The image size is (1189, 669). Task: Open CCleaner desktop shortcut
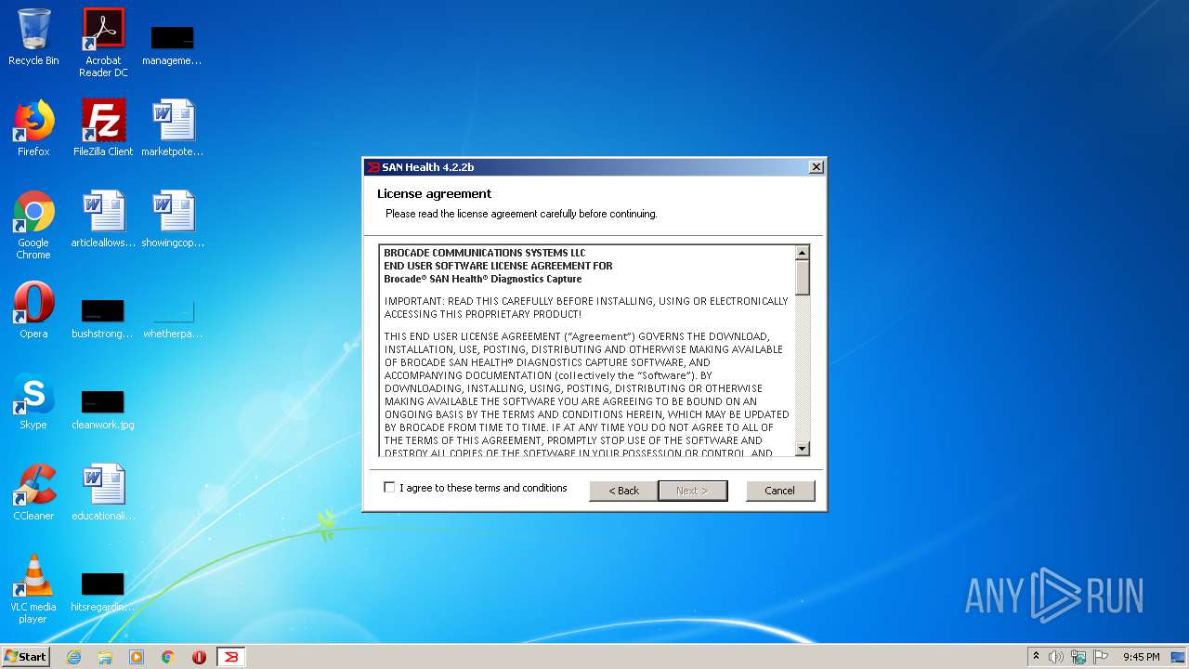coord(33,492)
